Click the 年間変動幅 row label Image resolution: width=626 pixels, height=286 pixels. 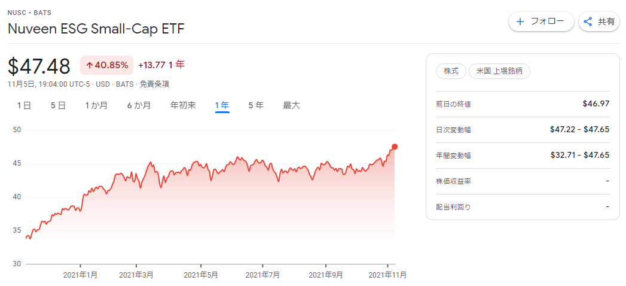(x=453, y=156)
